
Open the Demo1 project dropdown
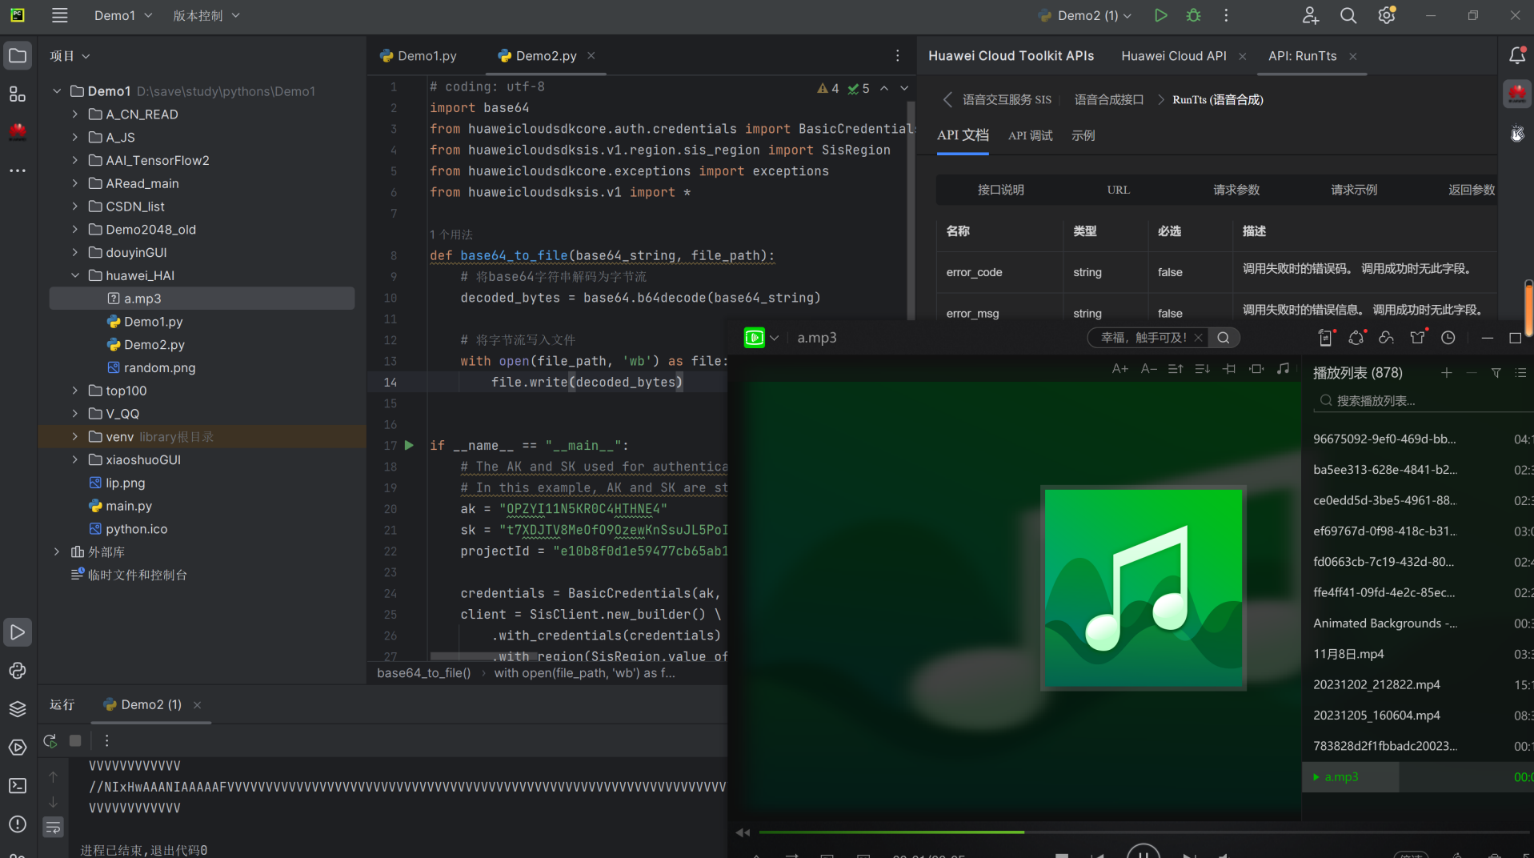point(122,15)
